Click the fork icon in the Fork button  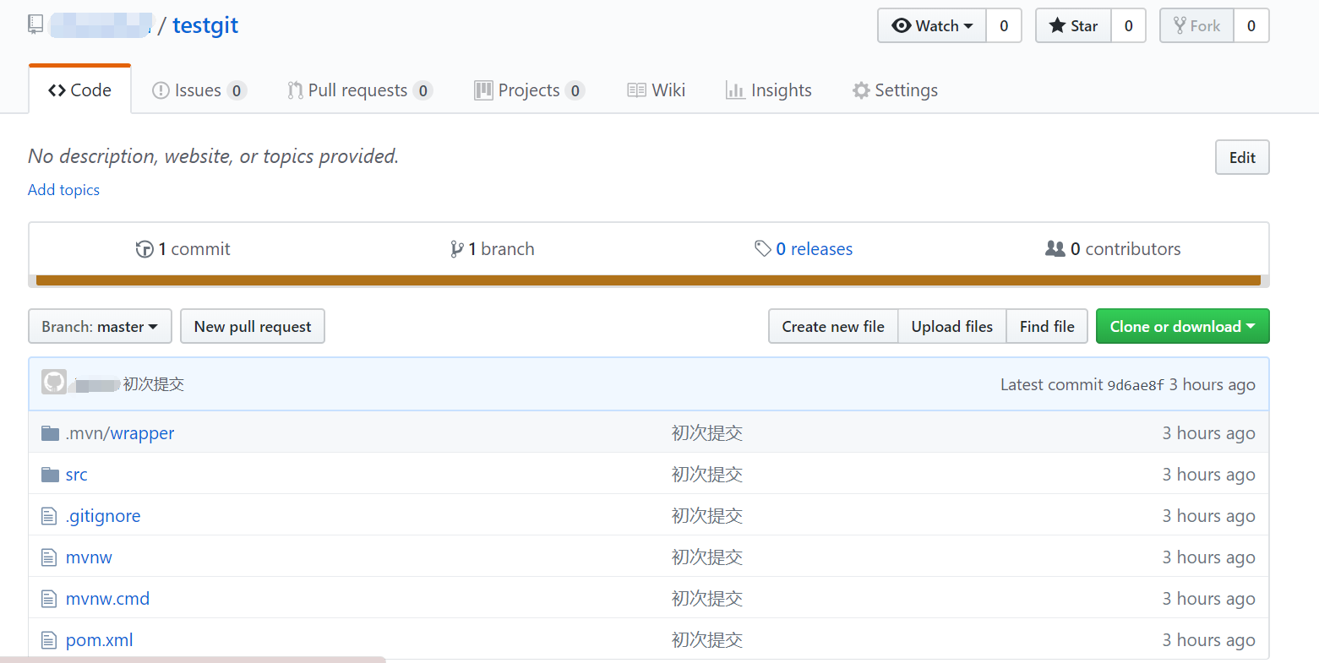(1180, 25)
